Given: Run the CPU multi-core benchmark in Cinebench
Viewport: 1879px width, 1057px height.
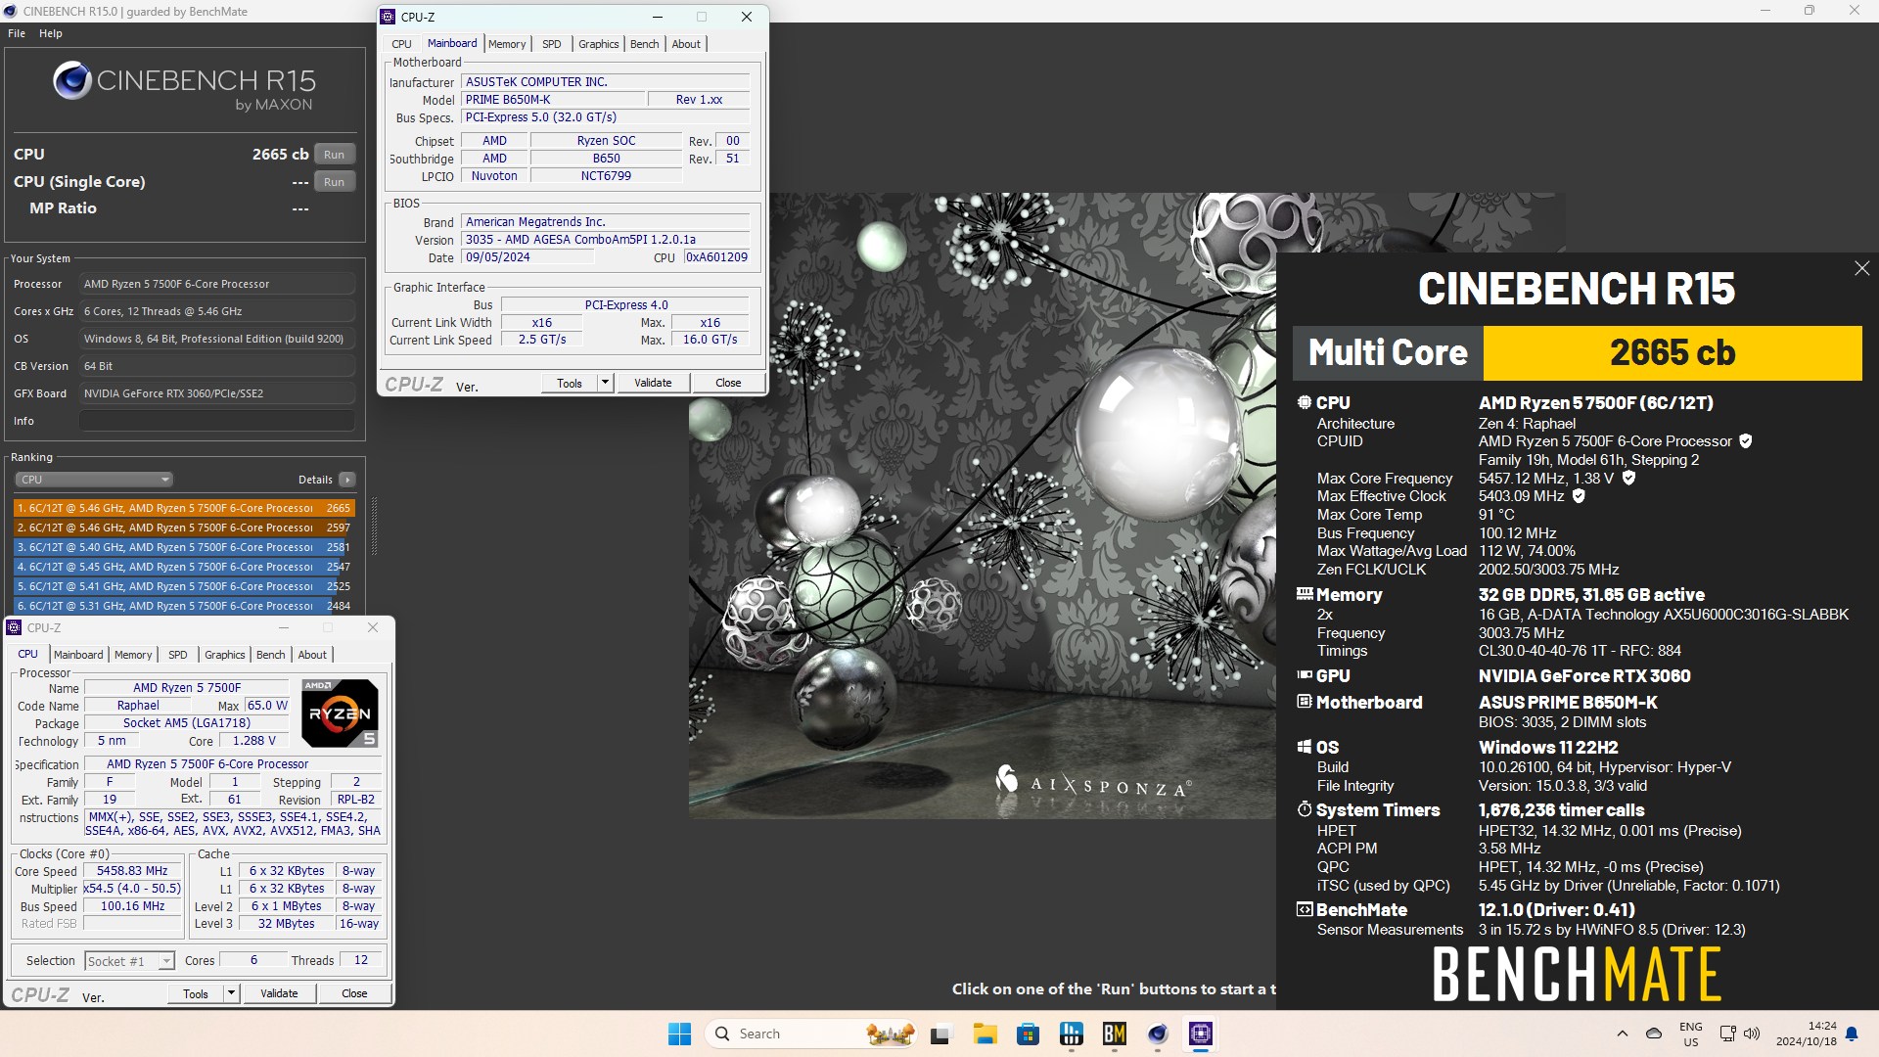Looking at the screenshot, I should click(x=334, y=155).
